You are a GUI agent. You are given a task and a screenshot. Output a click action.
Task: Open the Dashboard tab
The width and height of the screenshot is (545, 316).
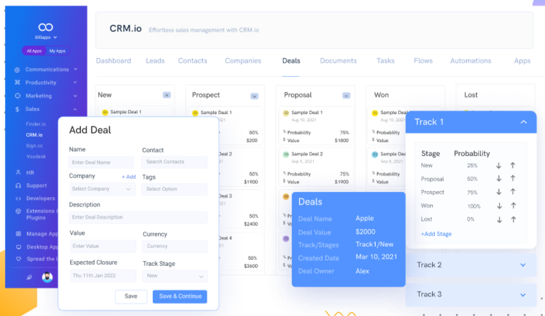point(113,61)
